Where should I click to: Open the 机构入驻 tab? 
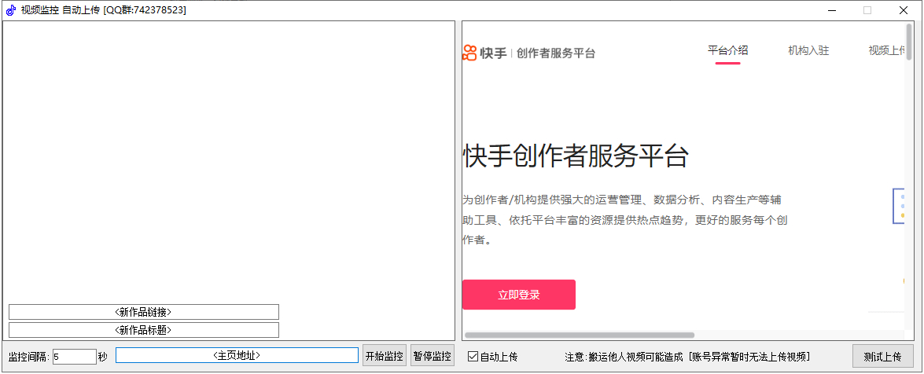[808, 50]
